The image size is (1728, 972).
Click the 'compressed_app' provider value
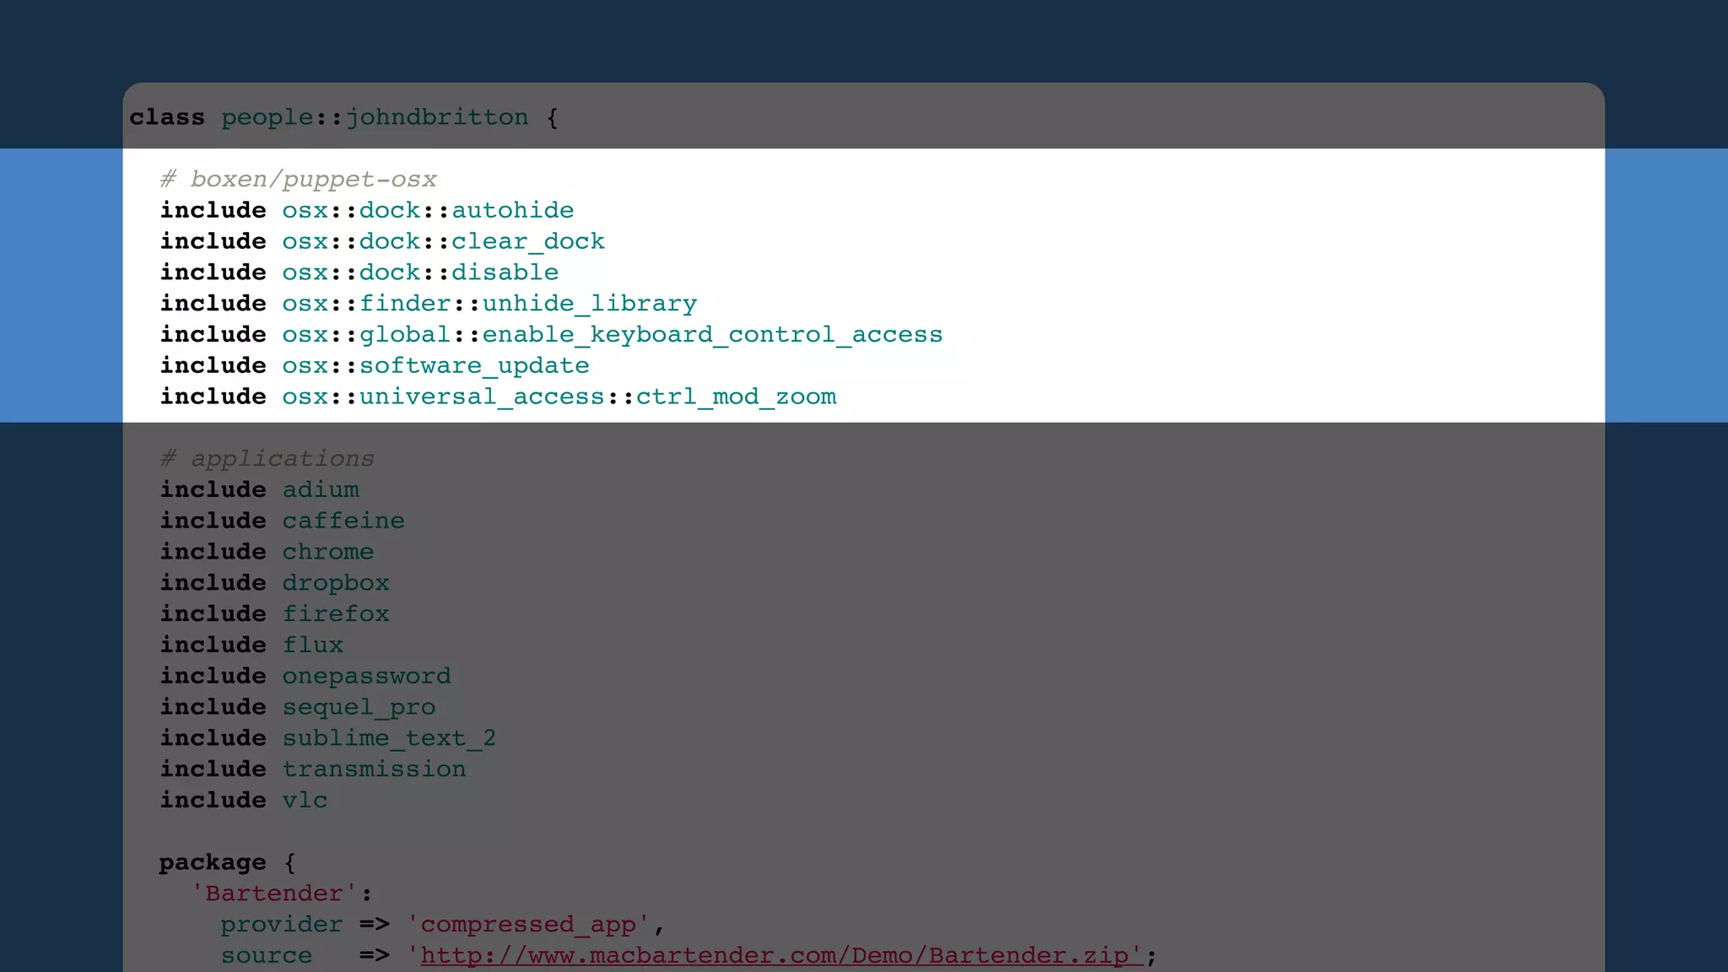coord(528,925)
